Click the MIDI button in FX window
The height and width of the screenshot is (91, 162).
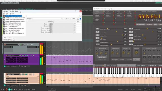tap(74, 19)
